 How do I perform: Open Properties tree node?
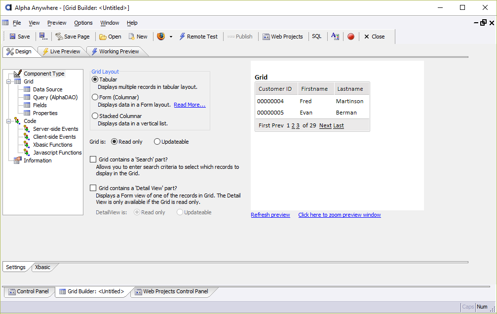[45, 113]
